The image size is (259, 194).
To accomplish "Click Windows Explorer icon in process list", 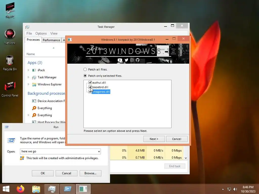I will (x=34, y=84).
